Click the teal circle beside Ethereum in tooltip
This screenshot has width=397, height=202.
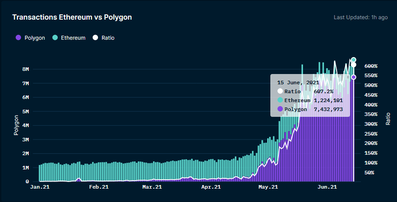coord(280,100)
